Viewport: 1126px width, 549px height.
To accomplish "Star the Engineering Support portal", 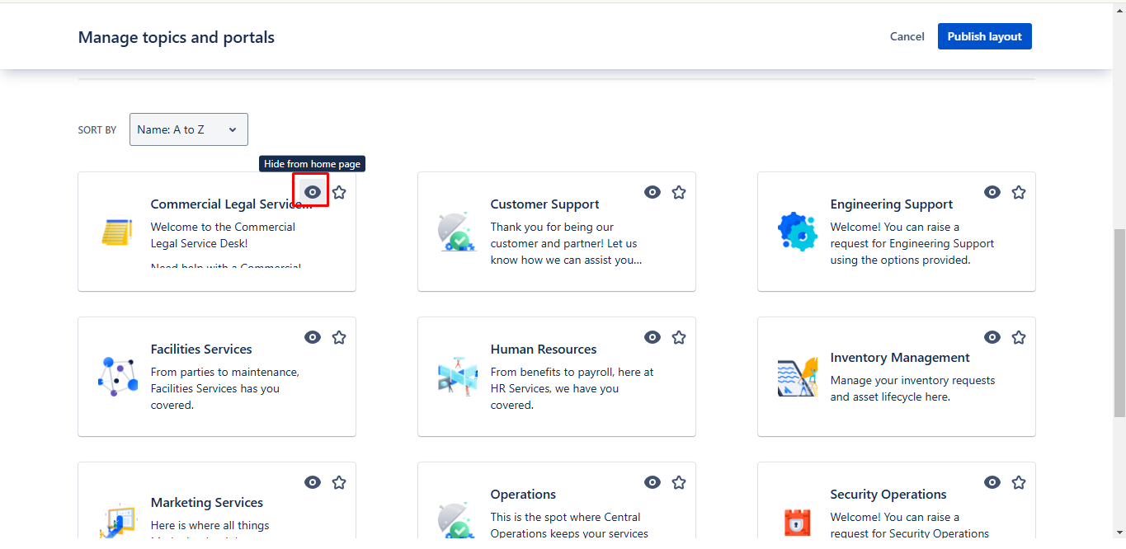I will pyautogui.click(x=1019, y=192).
